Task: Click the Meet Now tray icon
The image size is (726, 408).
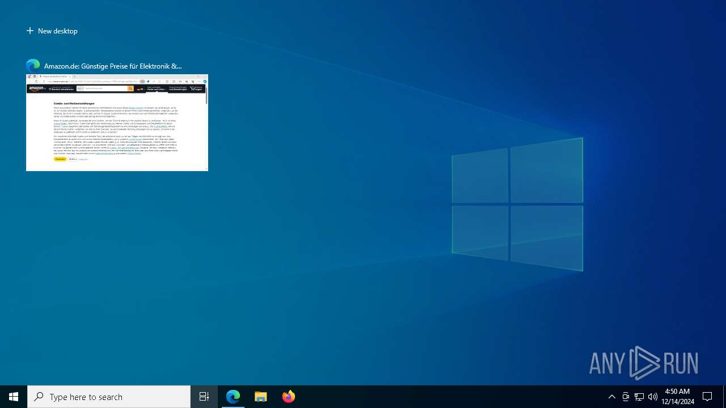Action: click(626, 397)
